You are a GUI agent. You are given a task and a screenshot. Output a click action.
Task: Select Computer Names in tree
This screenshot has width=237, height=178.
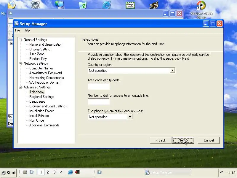41,68
